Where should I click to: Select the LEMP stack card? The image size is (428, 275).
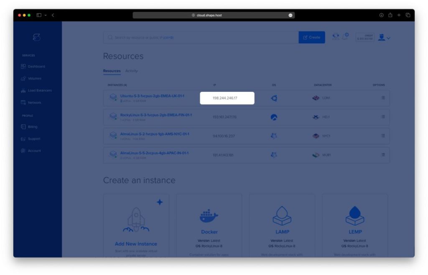(x=355, y=226)
